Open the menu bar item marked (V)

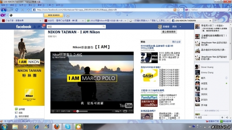click(x=22, y=5)
